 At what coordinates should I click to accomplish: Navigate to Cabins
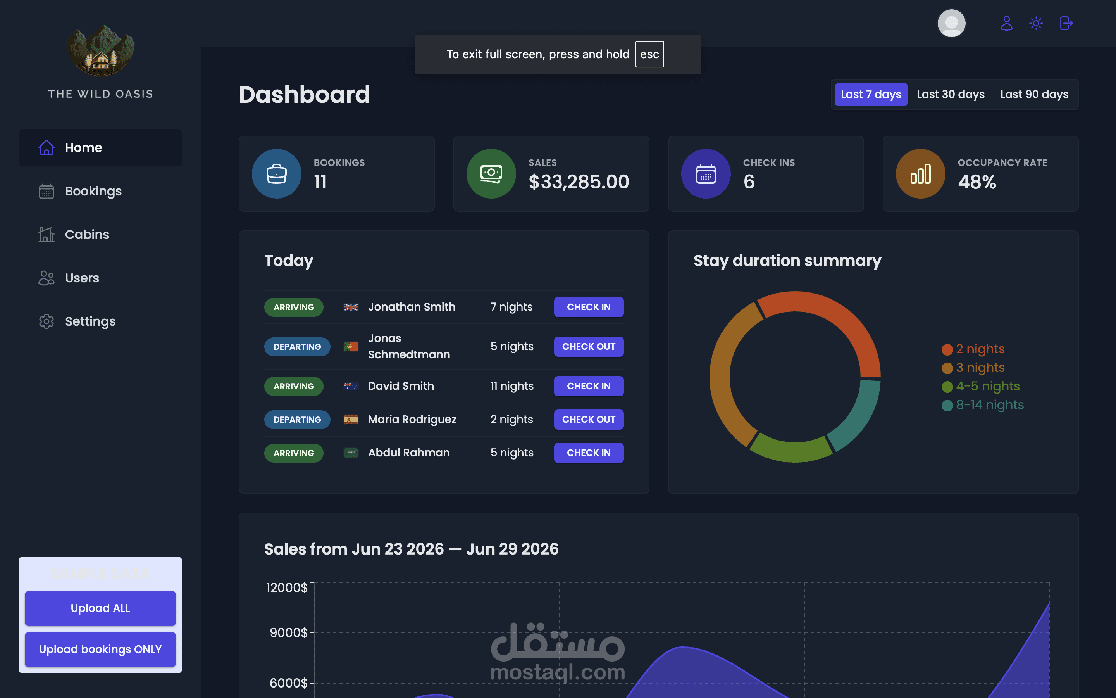(x=100, y=235)
